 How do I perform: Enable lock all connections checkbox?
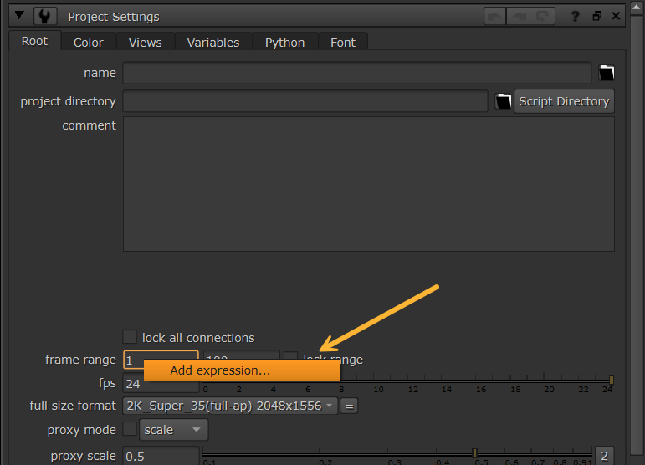tap(130, 337)
